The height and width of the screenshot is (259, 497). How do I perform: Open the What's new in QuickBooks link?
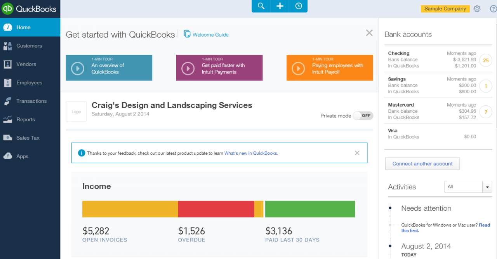tap(250, 153)
